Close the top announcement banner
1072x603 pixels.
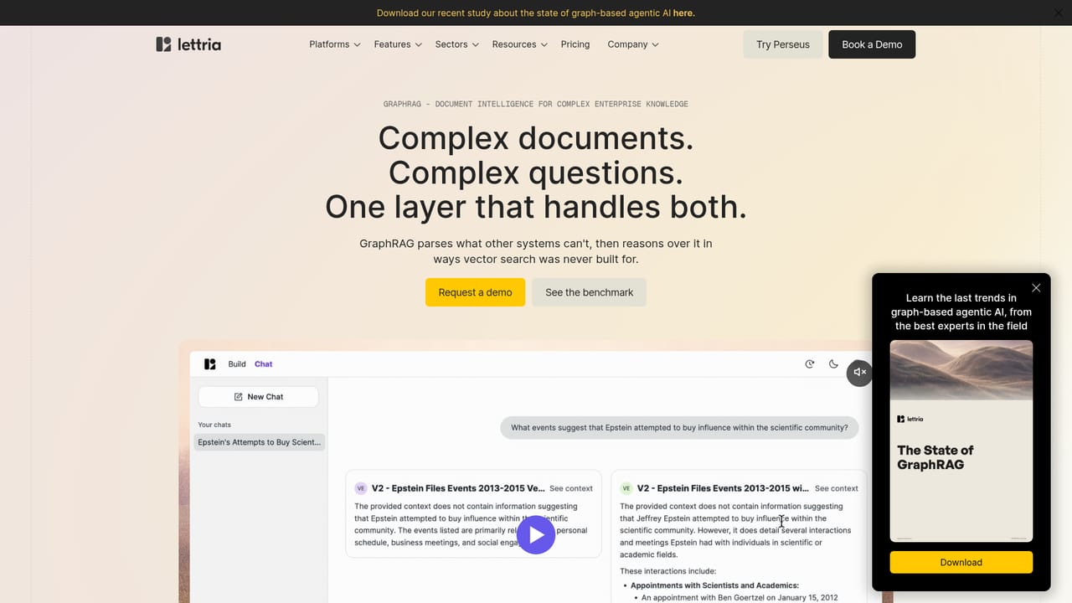point(1058,13)
